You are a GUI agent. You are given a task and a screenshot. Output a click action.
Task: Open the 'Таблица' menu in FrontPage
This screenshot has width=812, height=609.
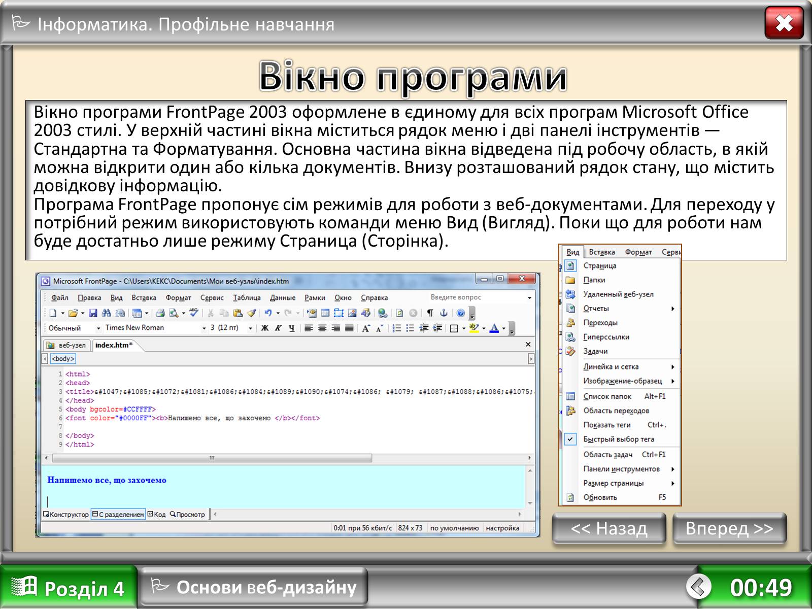pyautogui.click(x=247, y=298)
